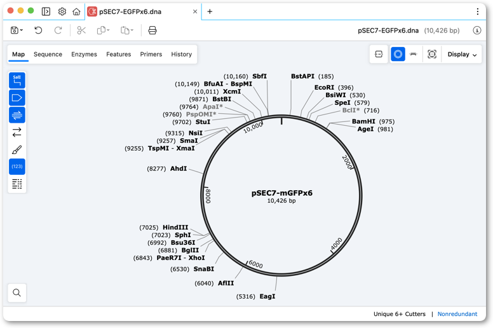
Task: Select the XcmI enzyme site label
Action: [232, 92]
